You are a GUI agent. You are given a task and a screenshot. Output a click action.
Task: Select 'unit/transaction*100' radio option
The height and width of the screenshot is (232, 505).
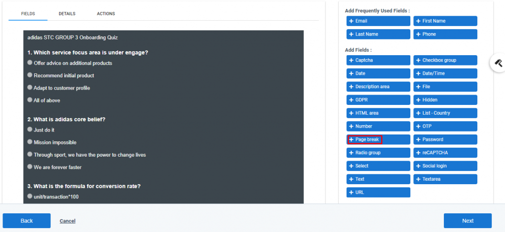(30, 196)
